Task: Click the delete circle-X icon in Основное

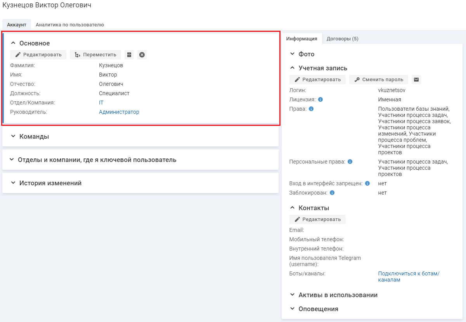Action: (x=142, y=55)
